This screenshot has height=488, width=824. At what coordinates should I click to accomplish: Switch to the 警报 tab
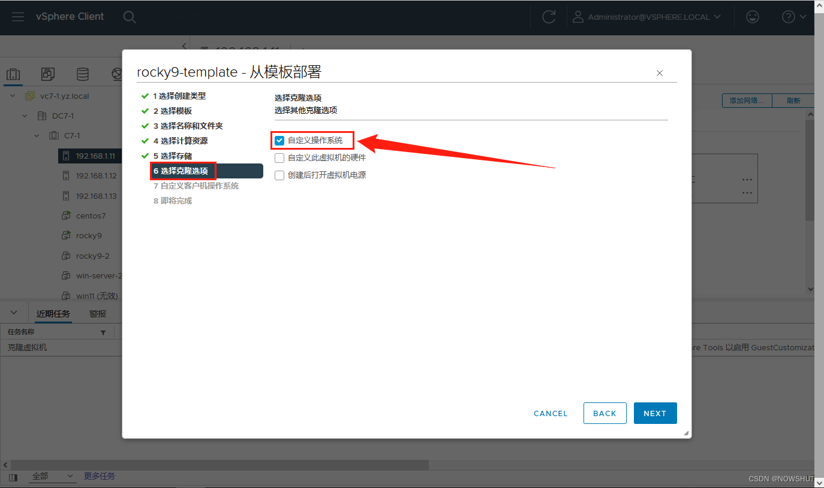click(x=98, y=314)
